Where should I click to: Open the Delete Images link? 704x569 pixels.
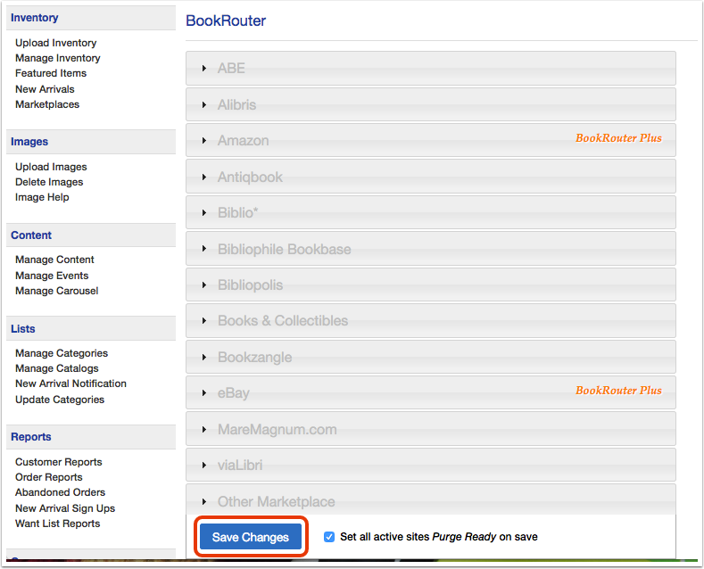[x=49, y=182]
